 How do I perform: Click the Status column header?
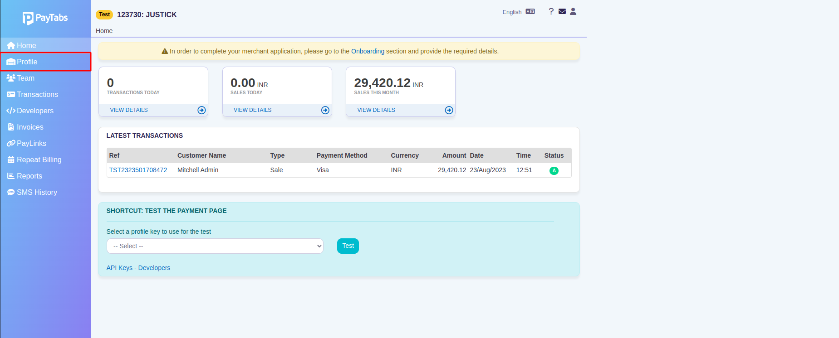click(554, 155)
